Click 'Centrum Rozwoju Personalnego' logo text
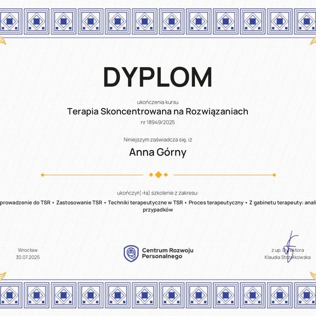316x316 pixels. [167, 253]
